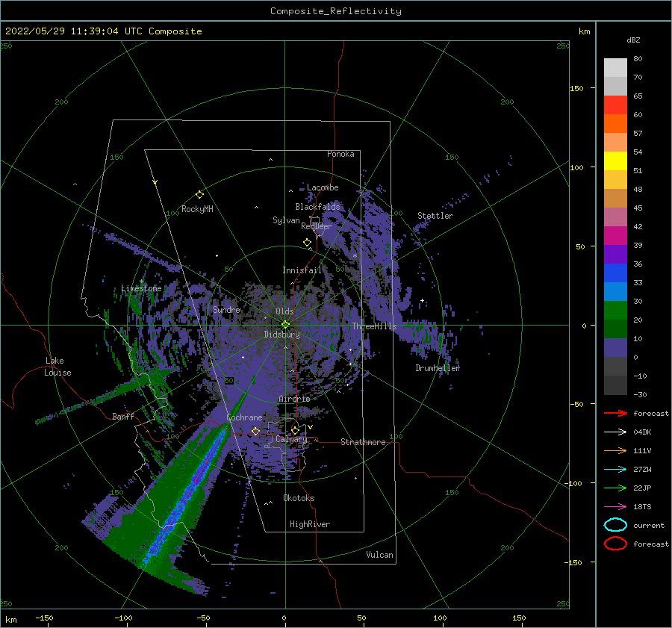Click the HighRiver town label
Viewport: 672px width, 628px height.
310,524
